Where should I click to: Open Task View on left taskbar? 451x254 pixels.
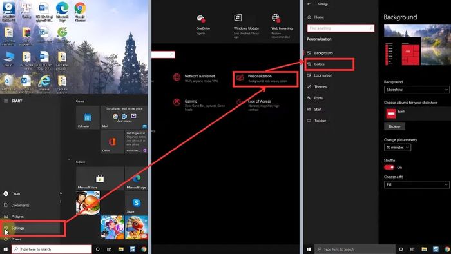coord(109,249)
